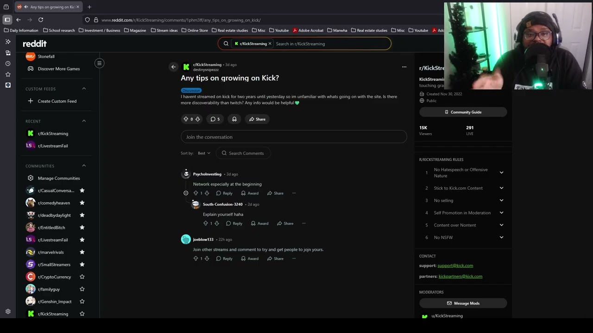The height and width of the screenshot is (333, 593).
Task: Downvote South-Confusion-3240's reply
Action: tap(216, 223)
